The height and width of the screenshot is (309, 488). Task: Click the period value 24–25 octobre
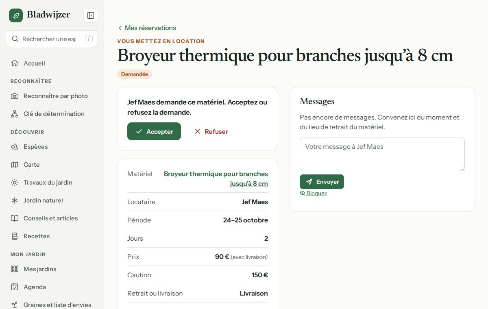(x=246, y=220)
